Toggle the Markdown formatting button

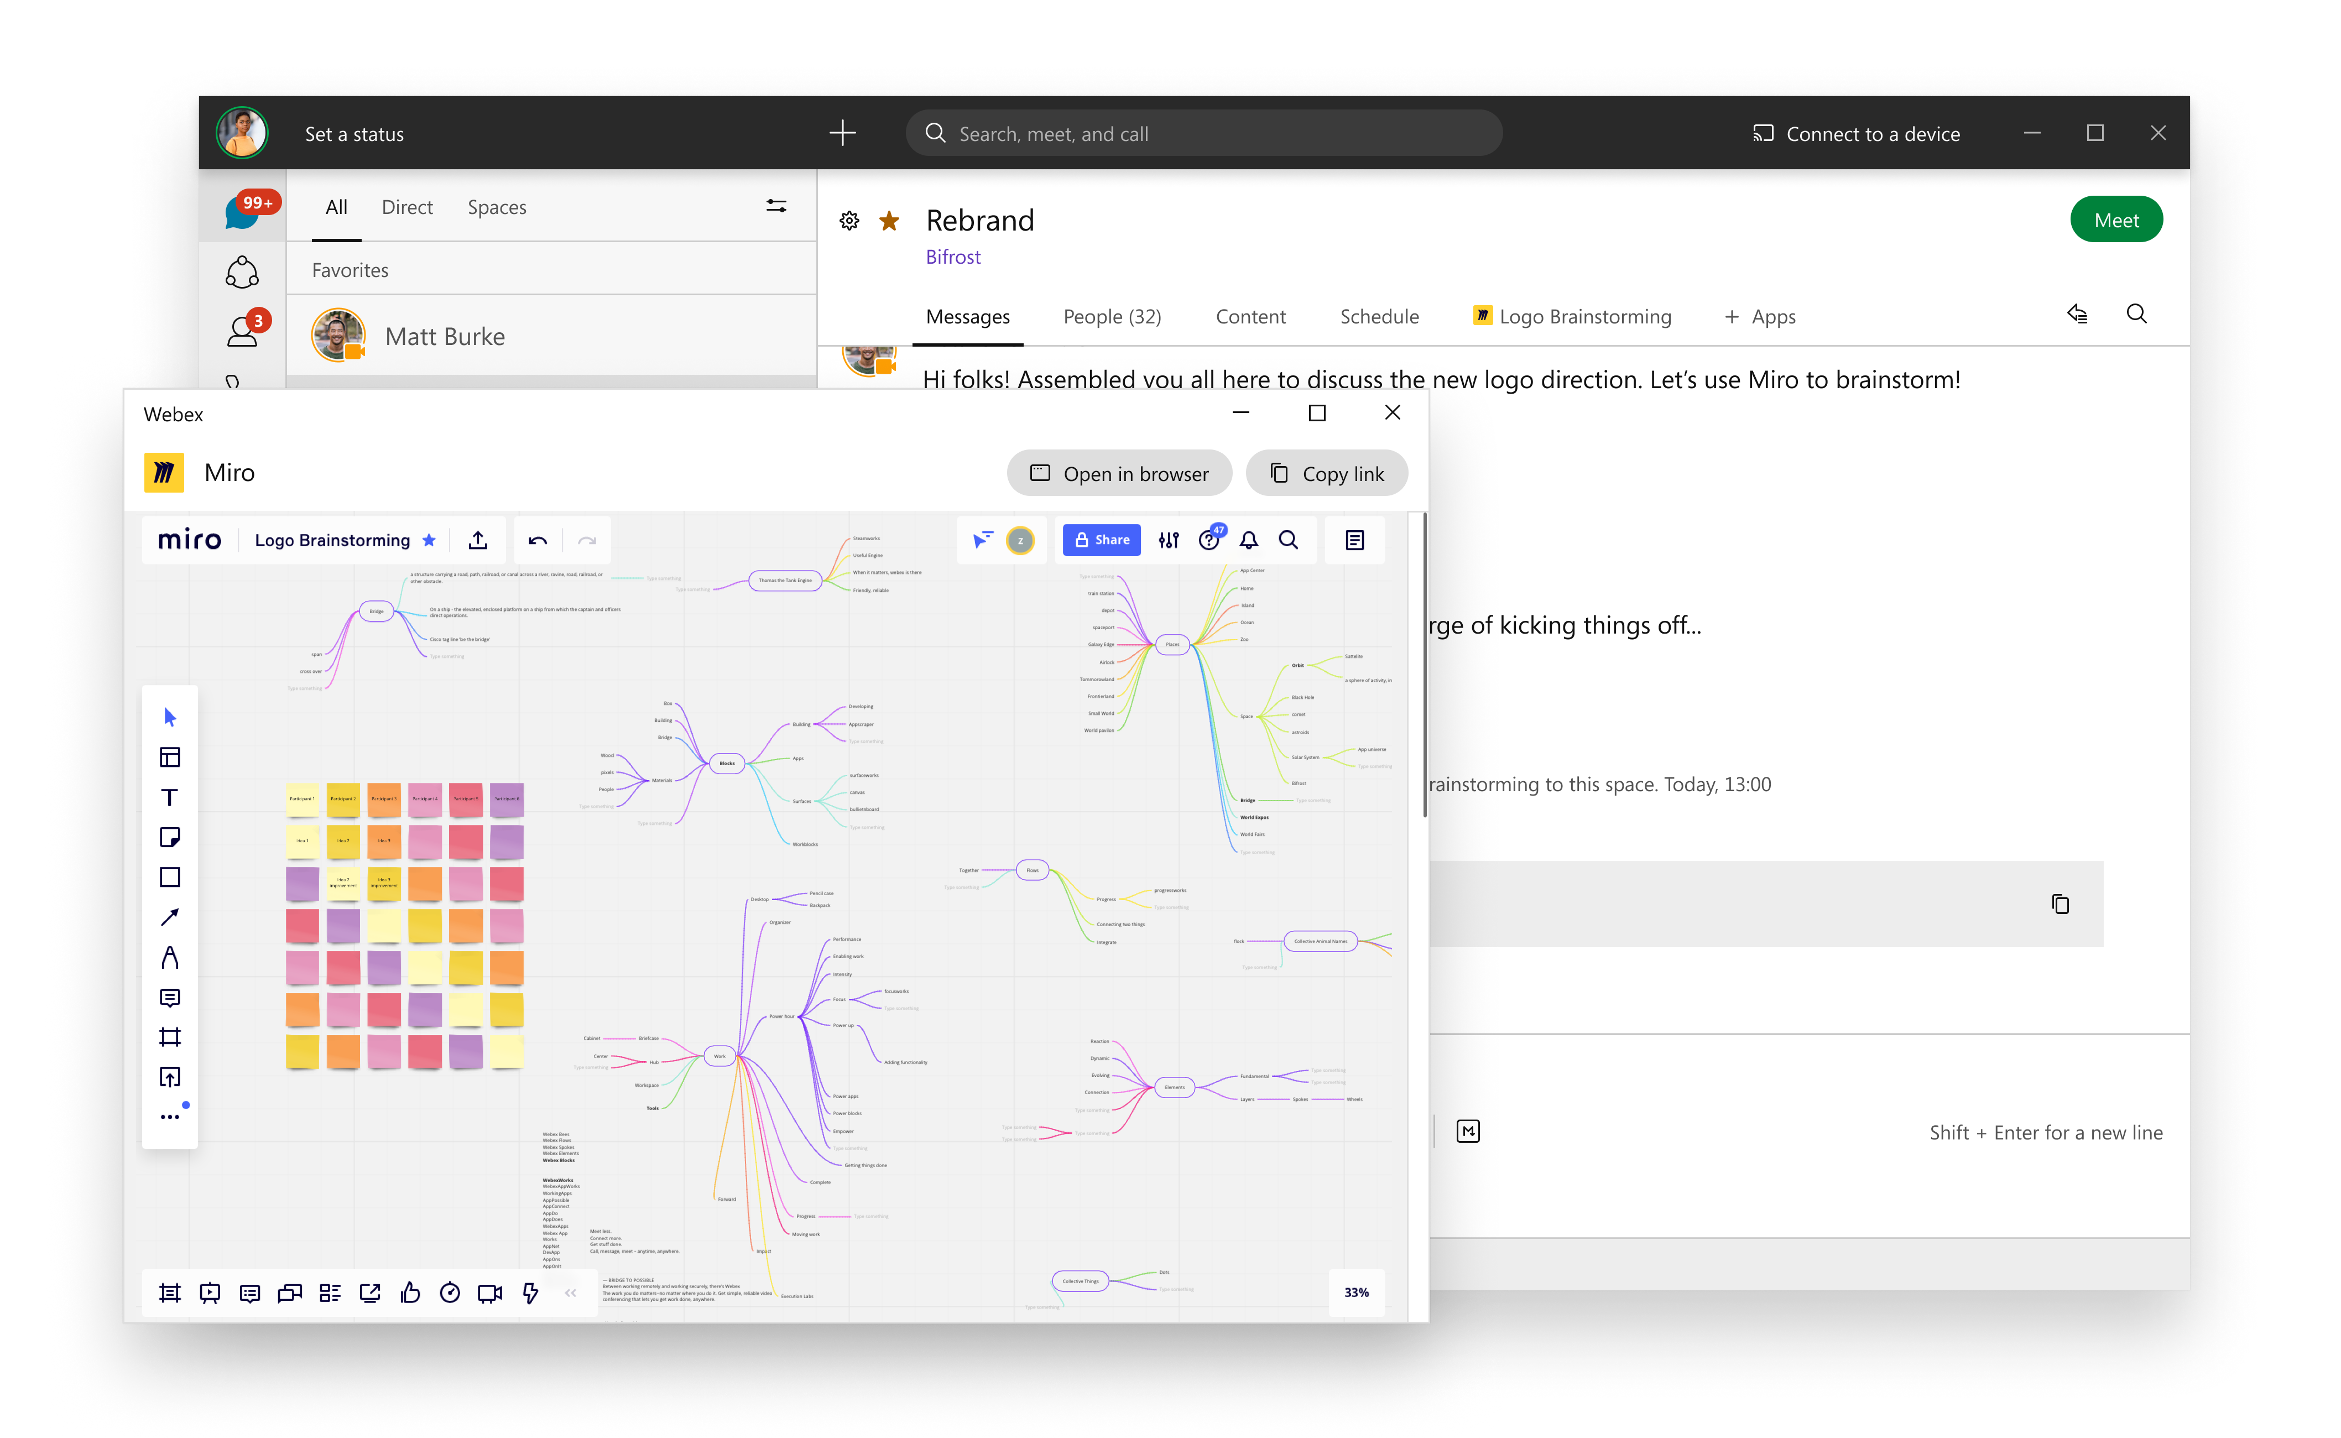[1468, 1131]
